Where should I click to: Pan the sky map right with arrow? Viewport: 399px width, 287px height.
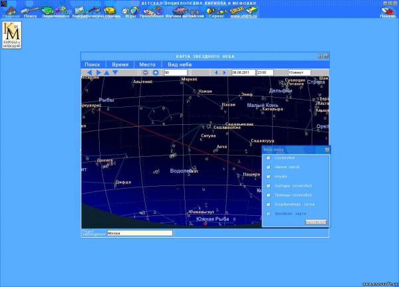[98, 72]
